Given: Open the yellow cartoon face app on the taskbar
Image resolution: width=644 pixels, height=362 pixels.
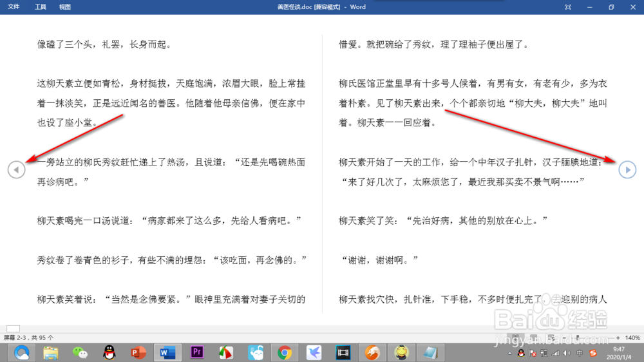Looking at the screenshot, I should 401,352.
